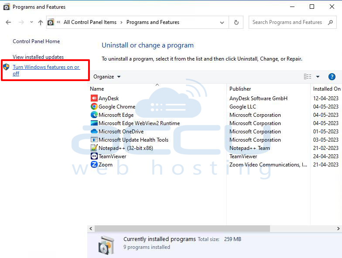
Task: Click Programs and Features in the breadcrumb
Action: click(x=153, y=22)
